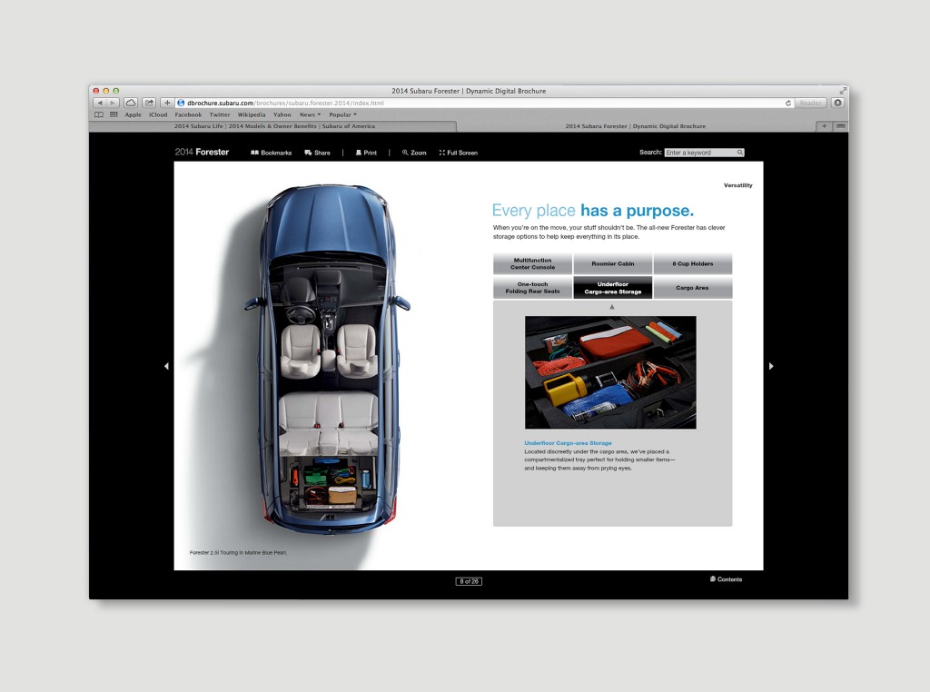This screenshot has height=692, width=930.
Task: Open the iCloud bookmark
Action: [x=158, y=114]
